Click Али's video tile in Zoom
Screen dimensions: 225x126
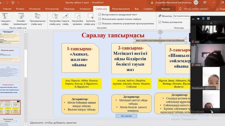208,34
